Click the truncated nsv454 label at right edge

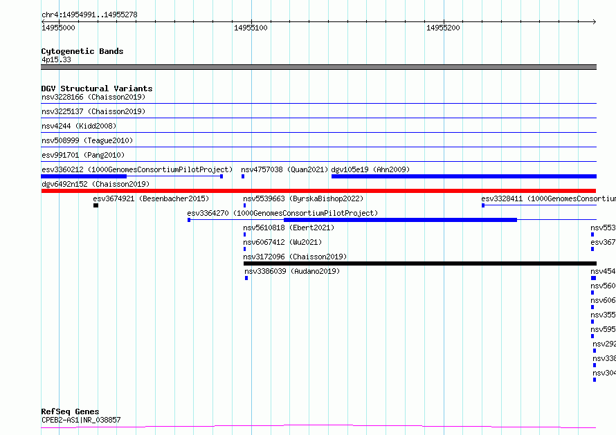[x=603, y=271]
